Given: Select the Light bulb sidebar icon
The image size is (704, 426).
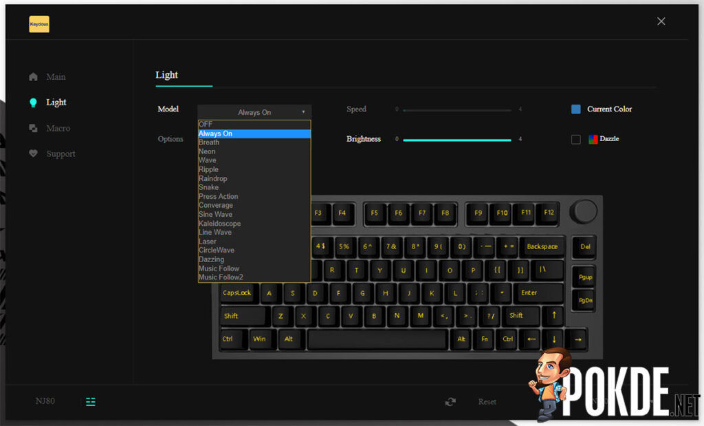Looking at the screenshot, I should [33, 103].
